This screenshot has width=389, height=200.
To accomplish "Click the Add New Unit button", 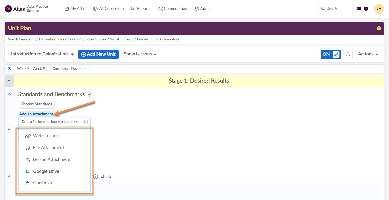I will point(98,54).
